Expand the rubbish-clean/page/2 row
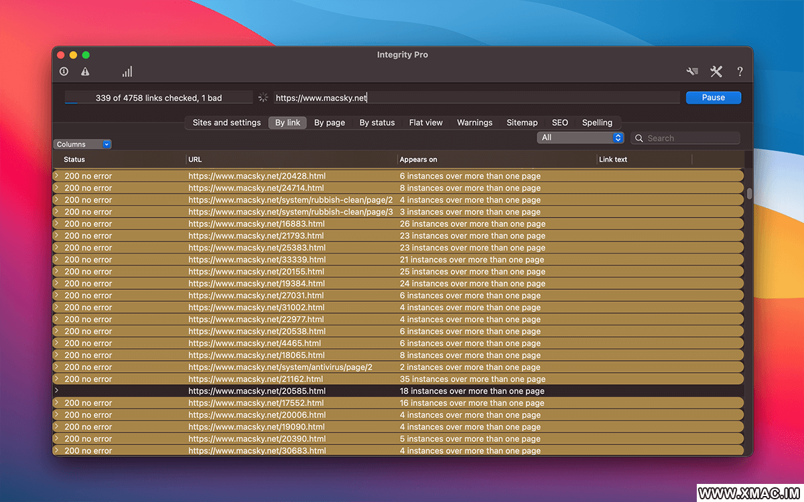Image resolution: width=804 pixels, height=502 pixels. (x=57, y=200)
